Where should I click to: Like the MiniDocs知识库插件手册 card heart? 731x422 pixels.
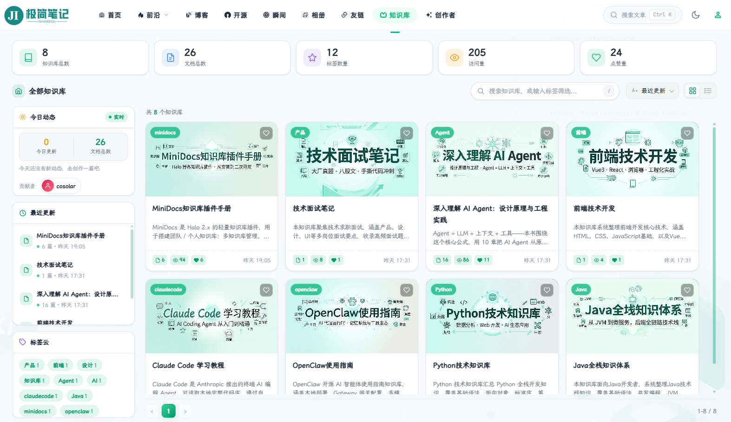266,133
